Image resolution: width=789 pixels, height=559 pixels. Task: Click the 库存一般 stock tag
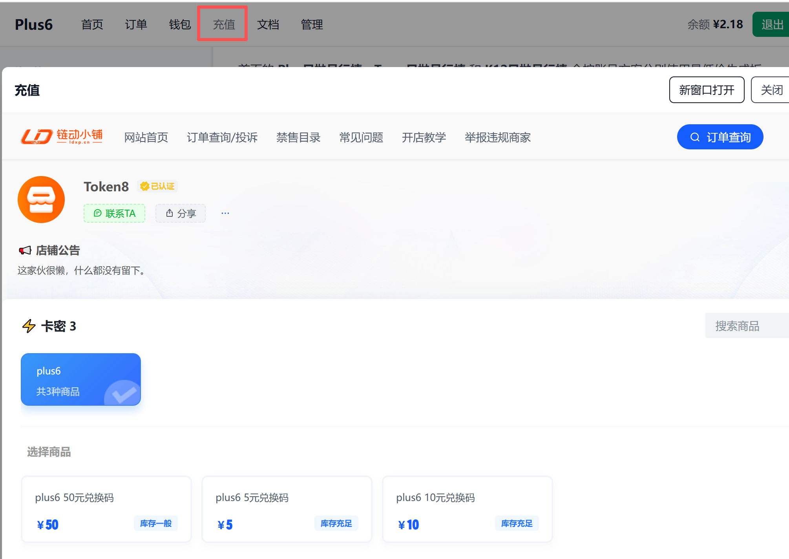(x=156, y=523)
